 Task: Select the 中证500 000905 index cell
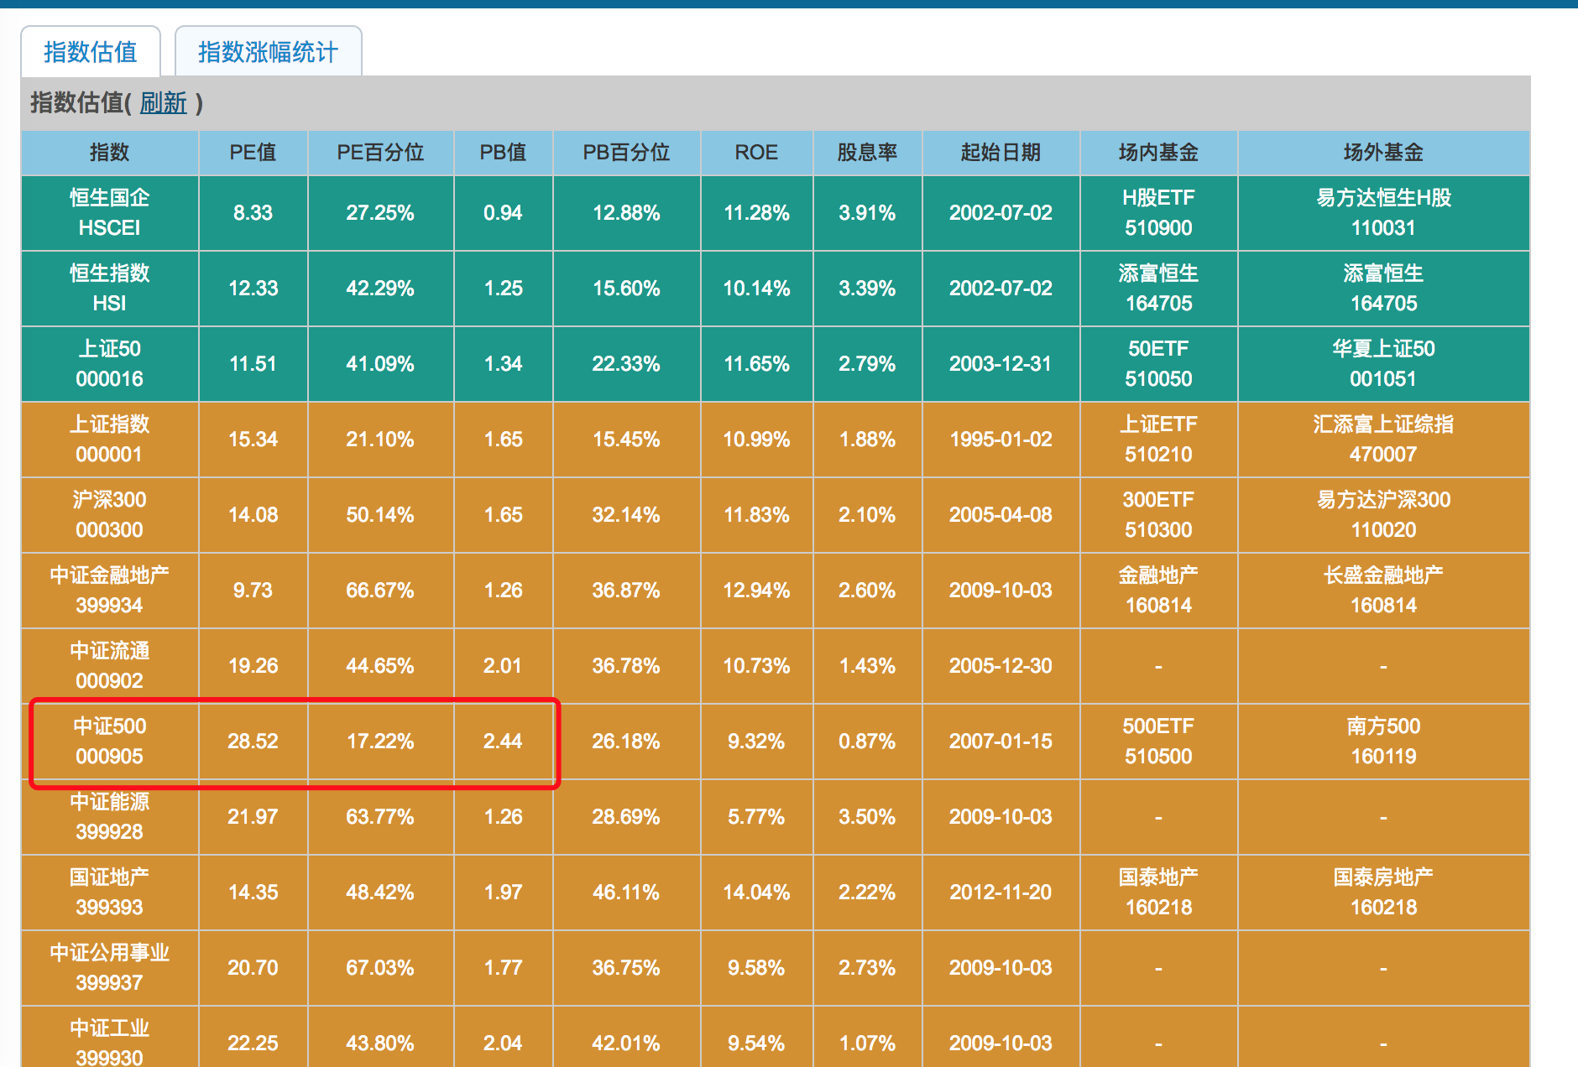(x=109, y=742)
